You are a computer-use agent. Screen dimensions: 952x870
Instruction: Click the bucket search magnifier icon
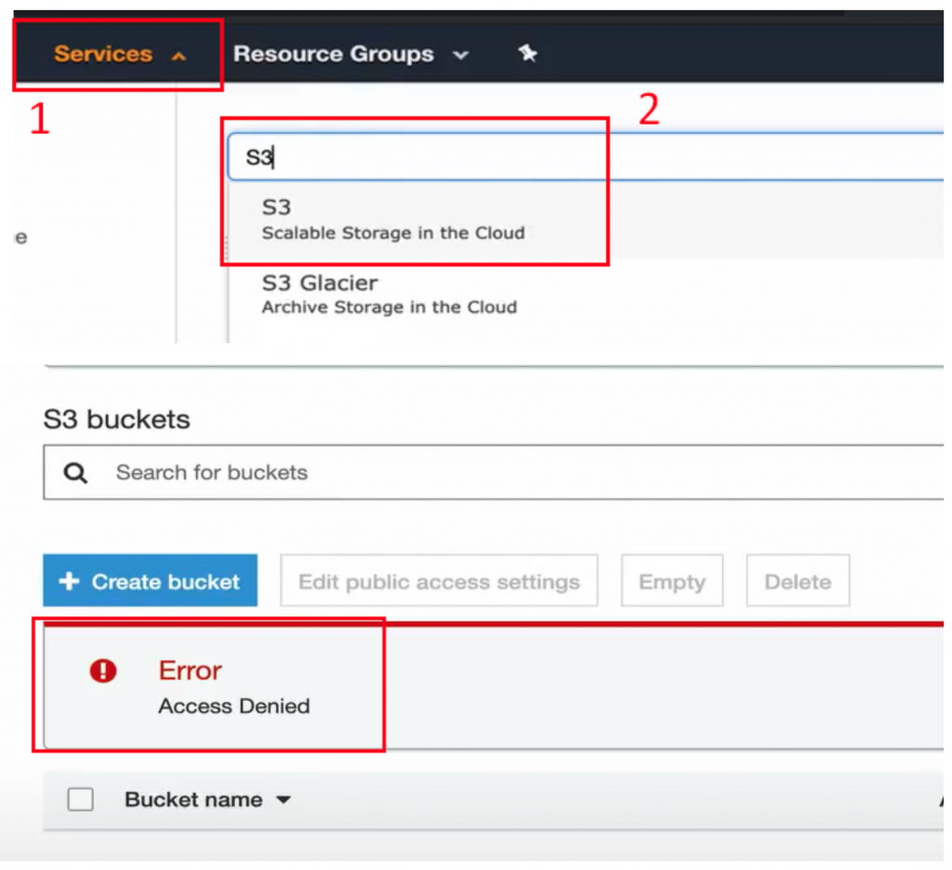point(76,473)
